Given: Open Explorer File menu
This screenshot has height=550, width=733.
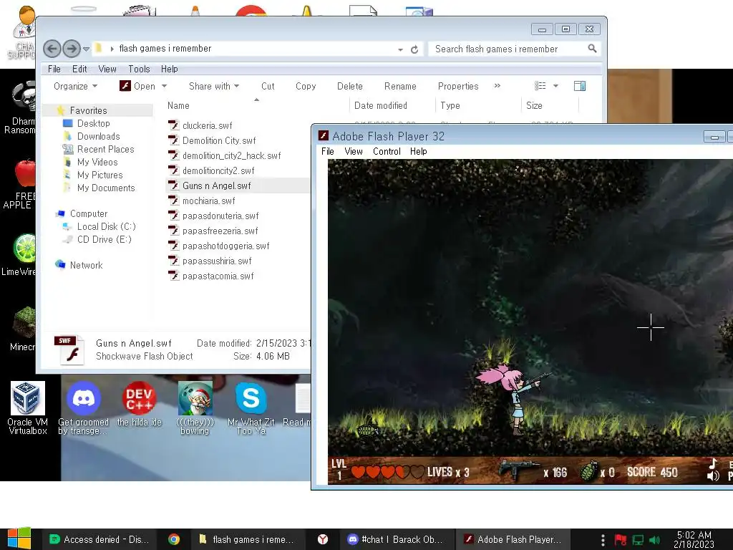Looking at the screenshot, I should [x=54, y=69].
